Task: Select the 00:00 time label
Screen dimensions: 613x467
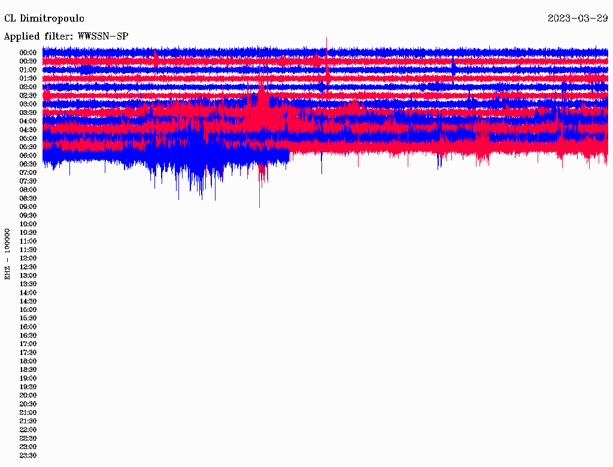Action: tap(28, 53)
